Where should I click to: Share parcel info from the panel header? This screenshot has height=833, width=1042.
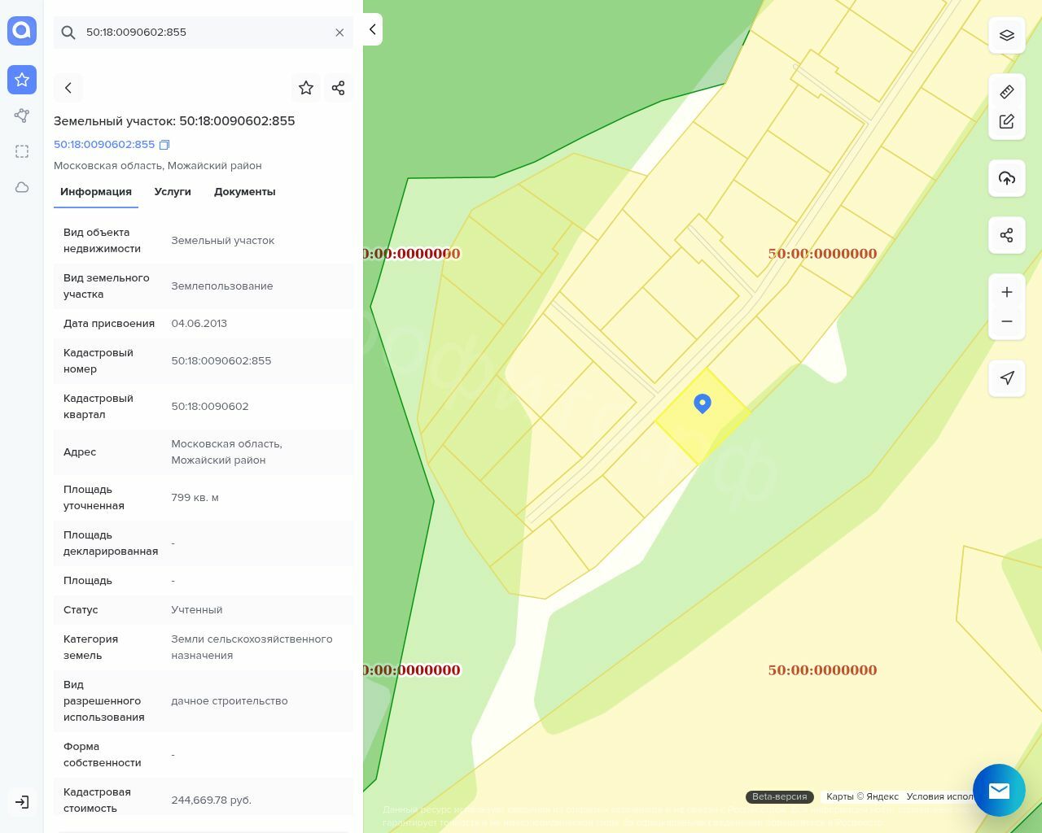click(x=339, y=88)
